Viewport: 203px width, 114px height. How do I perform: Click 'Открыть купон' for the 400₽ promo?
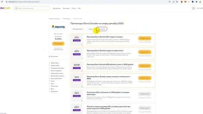pos(145,66)
